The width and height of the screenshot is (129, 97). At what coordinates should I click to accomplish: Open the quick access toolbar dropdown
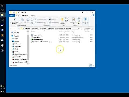pos(19,12)
